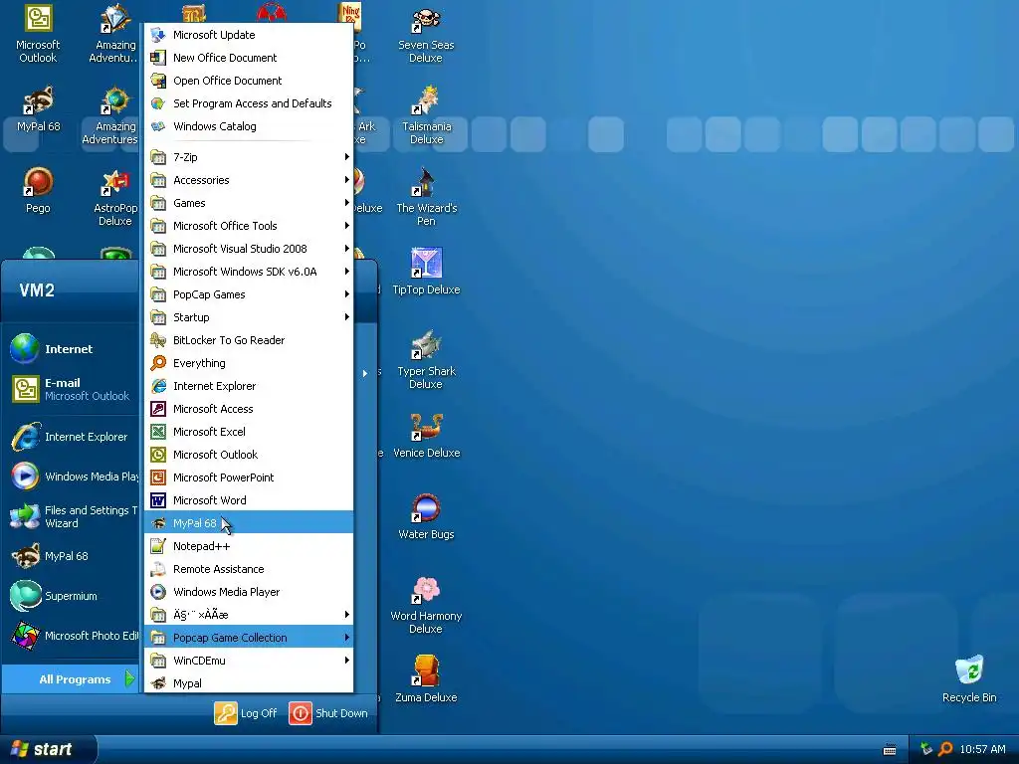Viewport: 1019px width, 764px height.
Task: Click keyboard icon on the taskbar
Action: pos(890,750)
